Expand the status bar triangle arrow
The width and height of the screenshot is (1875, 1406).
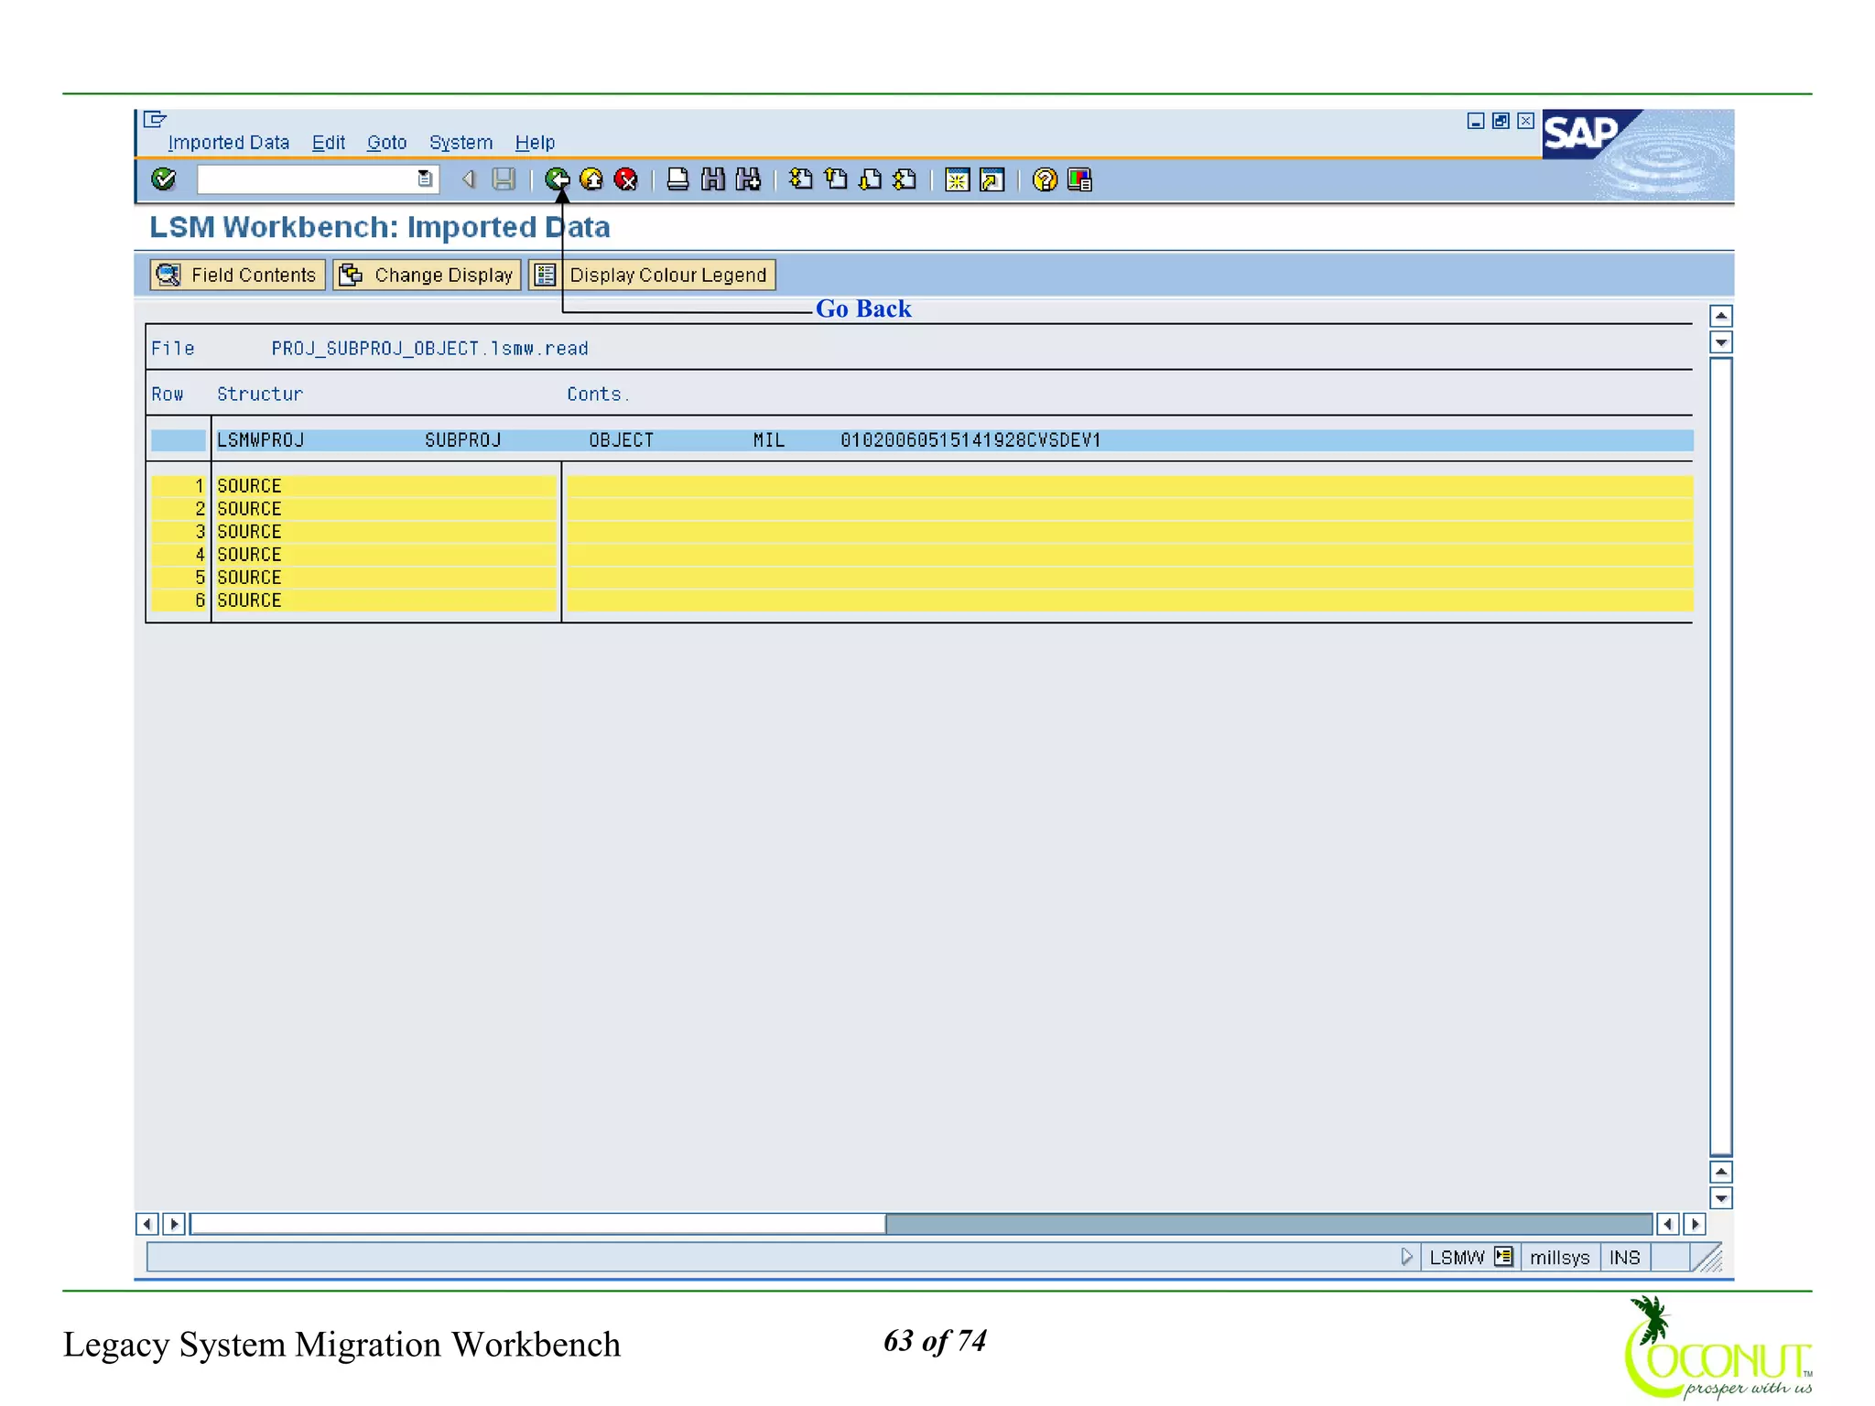[1407, 1258]
